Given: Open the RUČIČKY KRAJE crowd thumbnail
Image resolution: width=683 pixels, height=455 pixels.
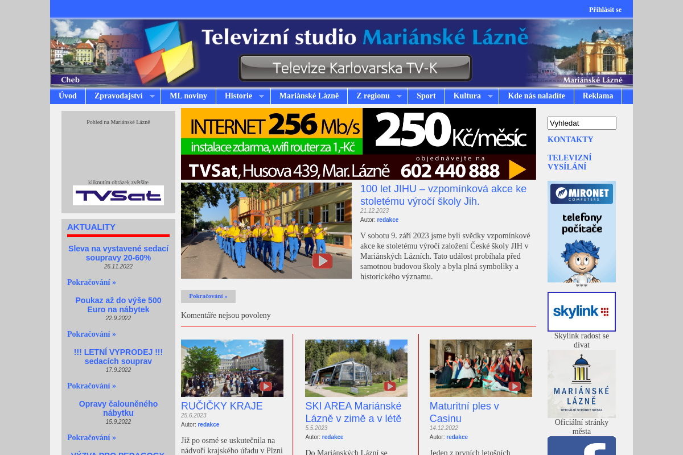Looking at the screenshot, I should pyautogui.click(x=232, y=368).
